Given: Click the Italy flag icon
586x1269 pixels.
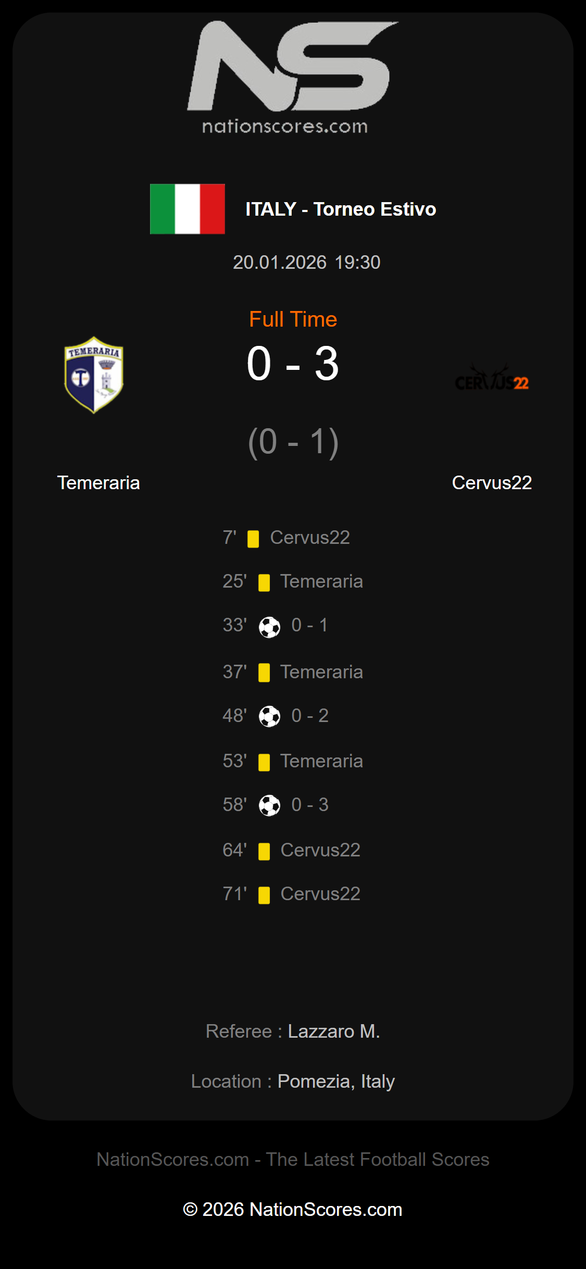Looking at the screenshot, I should tap(188, 209).
